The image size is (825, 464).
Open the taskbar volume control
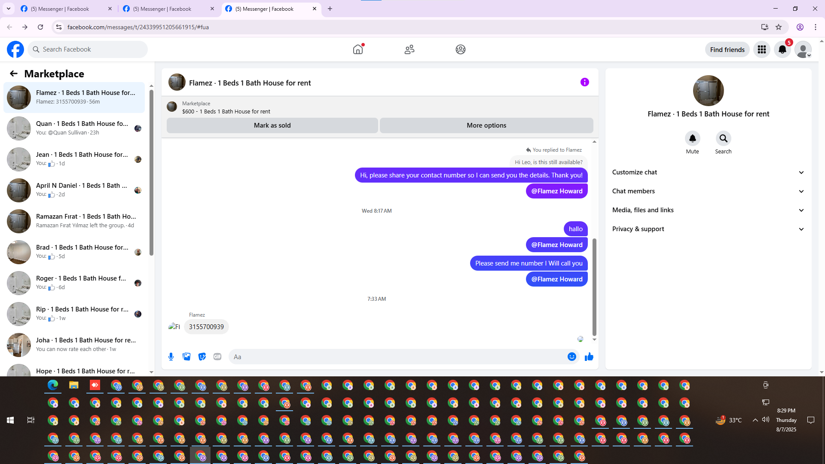point(766,420)
